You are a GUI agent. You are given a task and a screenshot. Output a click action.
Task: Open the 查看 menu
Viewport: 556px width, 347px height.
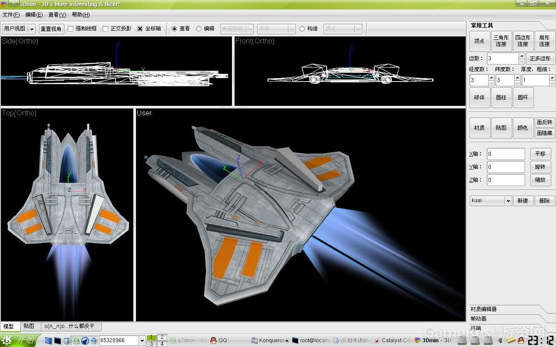[x=56, y=14]
